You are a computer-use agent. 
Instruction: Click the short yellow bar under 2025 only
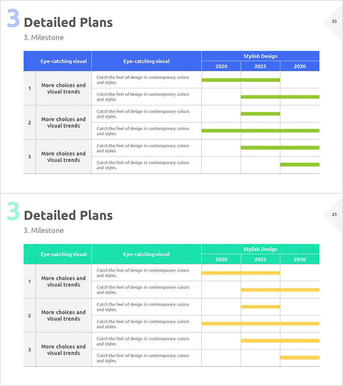[260, 307]
